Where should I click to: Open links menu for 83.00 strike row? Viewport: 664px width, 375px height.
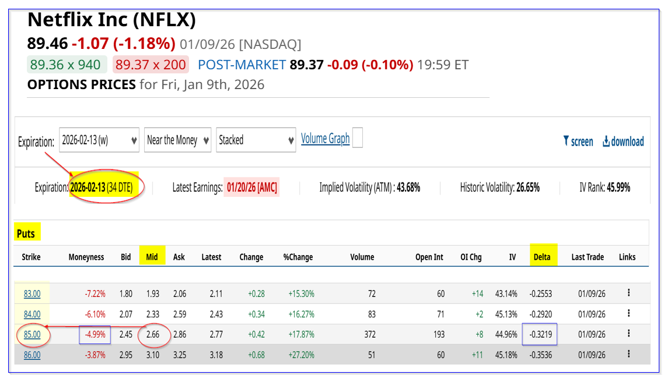click(x=628, y=293)
